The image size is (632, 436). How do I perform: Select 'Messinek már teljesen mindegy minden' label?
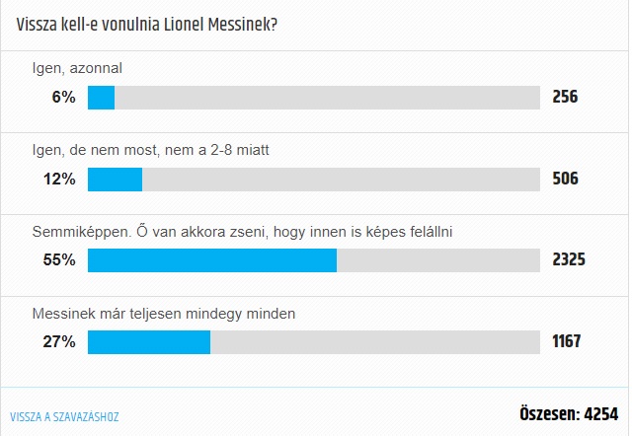164,314
